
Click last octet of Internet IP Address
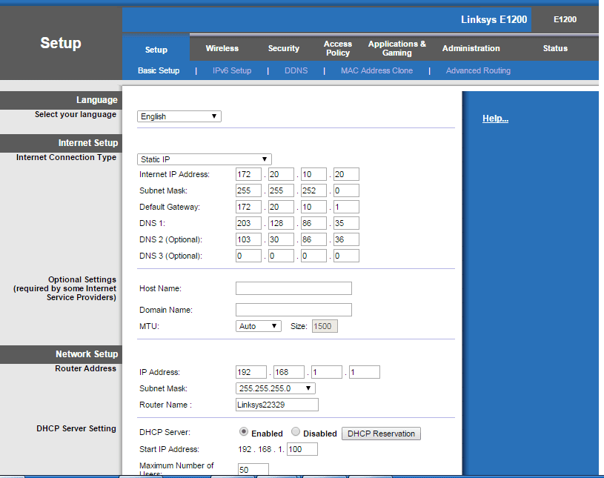(x=346, y=174)
